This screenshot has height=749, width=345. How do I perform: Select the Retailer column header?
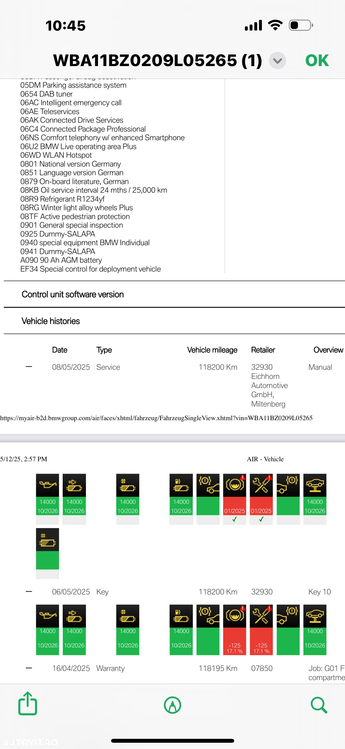(263, 350)
